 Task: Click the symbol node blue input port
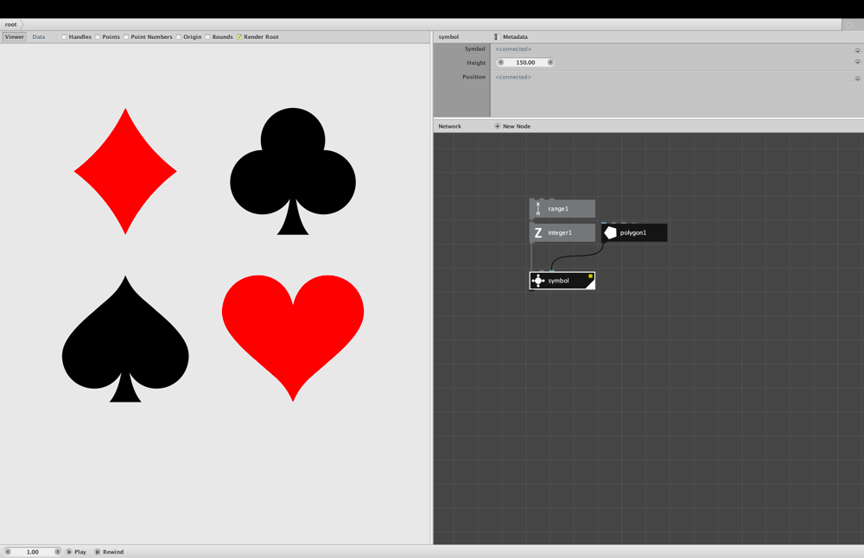point(552,270)
